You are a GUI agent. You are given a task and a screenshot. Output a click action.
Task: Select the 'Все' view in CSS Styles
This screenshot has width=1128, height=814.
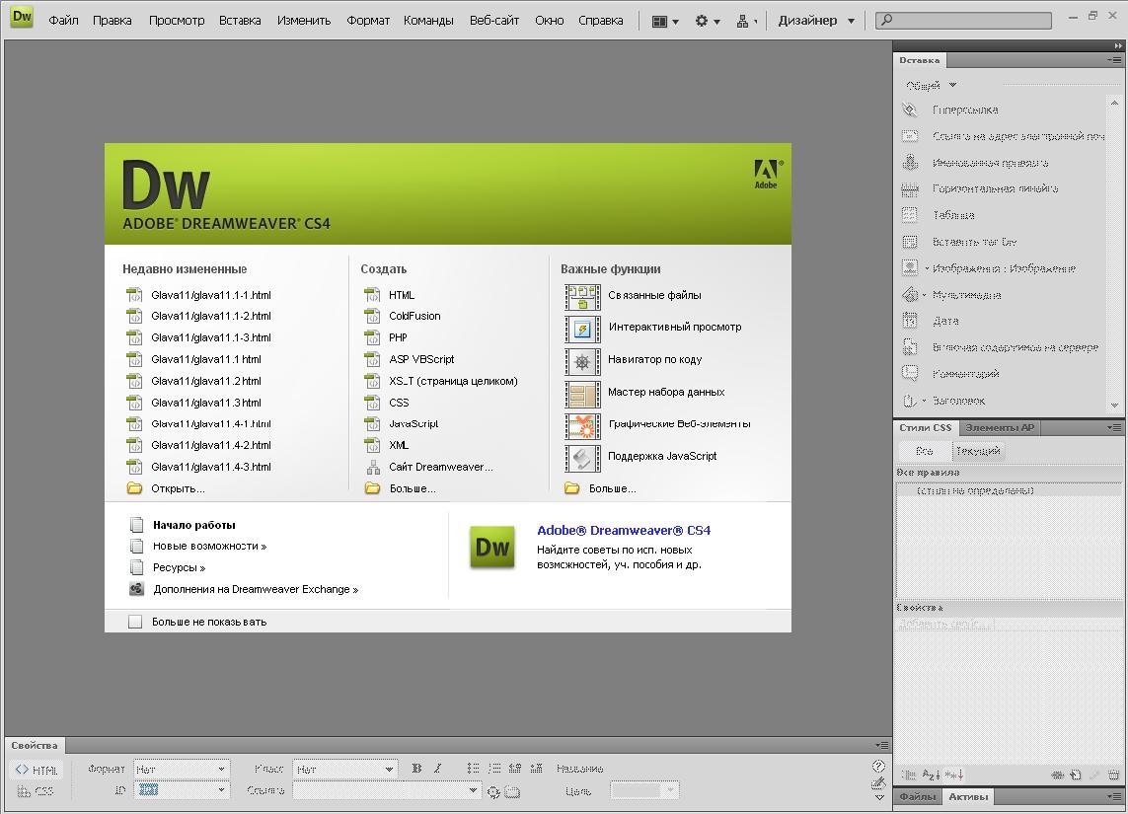pyautogui.click(x=925, y=451)
